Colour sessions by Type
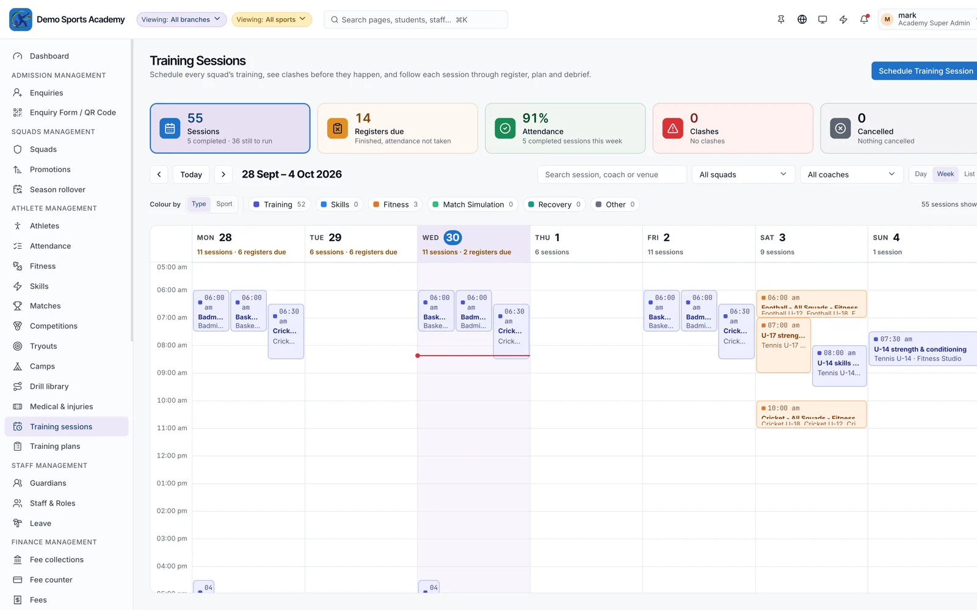This screenshot has height=610, width=977. [198, 204]
